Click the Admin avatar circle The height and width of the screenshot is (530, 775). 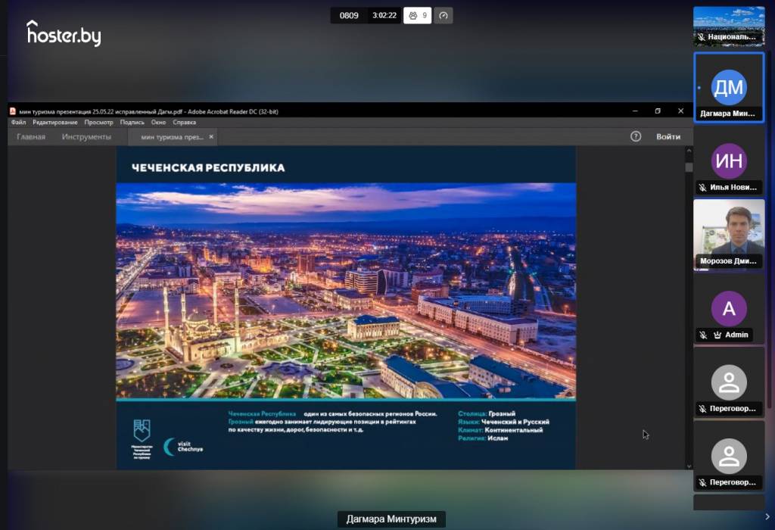[x=729, y=308]
